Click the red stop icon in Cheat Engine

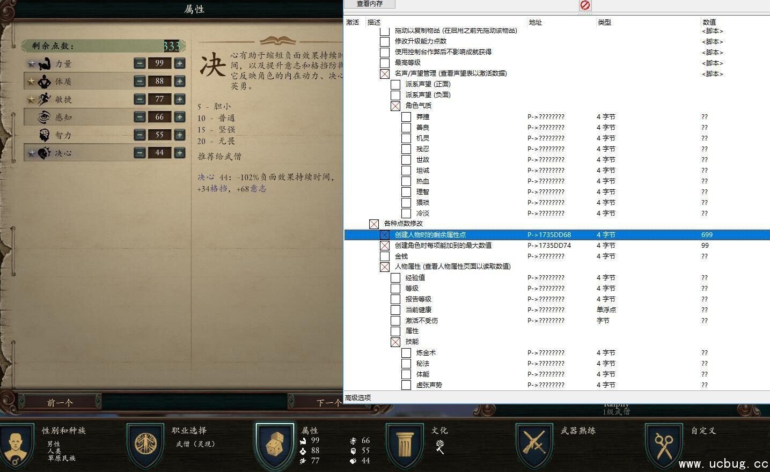click(x=585, y=5)
